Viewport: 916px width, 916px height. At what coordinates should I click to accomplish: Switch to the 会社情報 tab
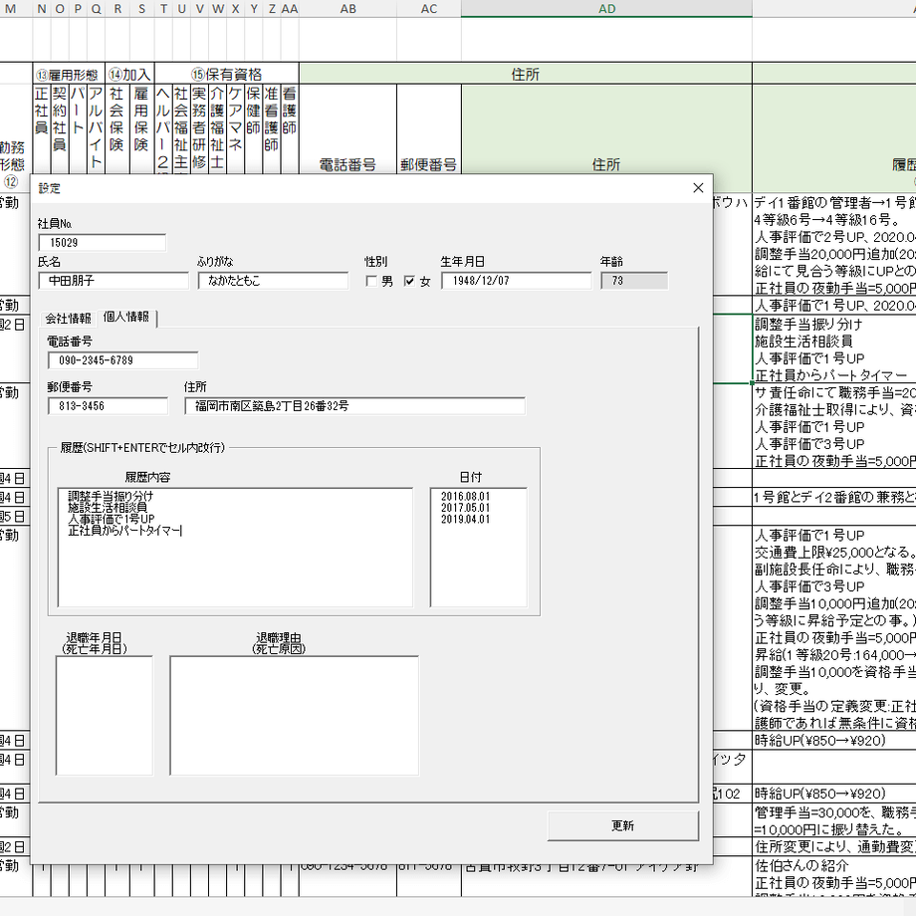tap(69, 319)
